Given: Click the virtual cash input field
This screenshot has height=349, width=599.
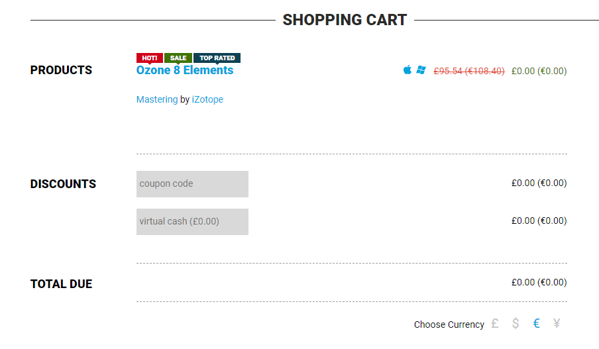Looking at the screenshot, I should tap(192, 221).
